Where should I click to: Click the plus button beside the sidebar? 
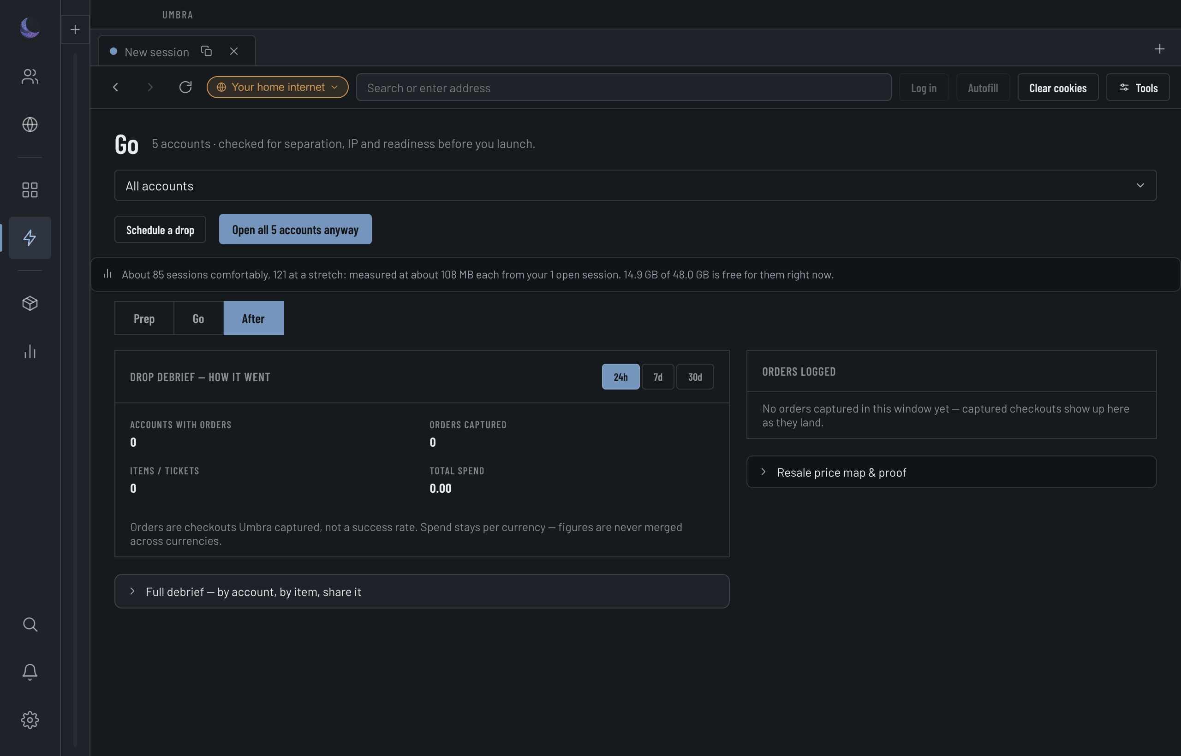(75, 30)
